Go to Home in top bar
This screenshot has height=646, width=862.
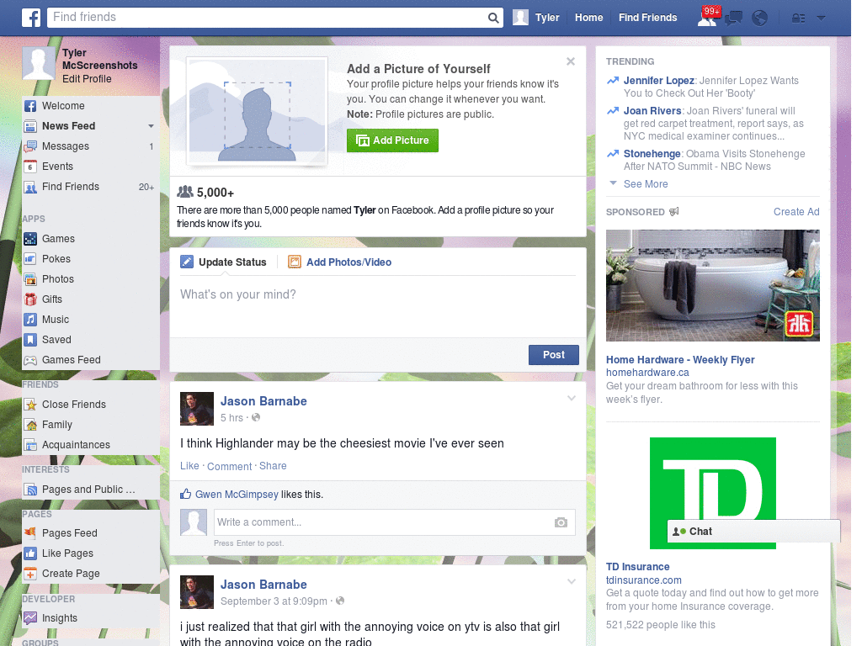(x=588, y=18)
